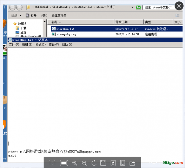Click the share arrow icon in viewer toolbar
The image size is (185, 168).
(x=132, y=163)
